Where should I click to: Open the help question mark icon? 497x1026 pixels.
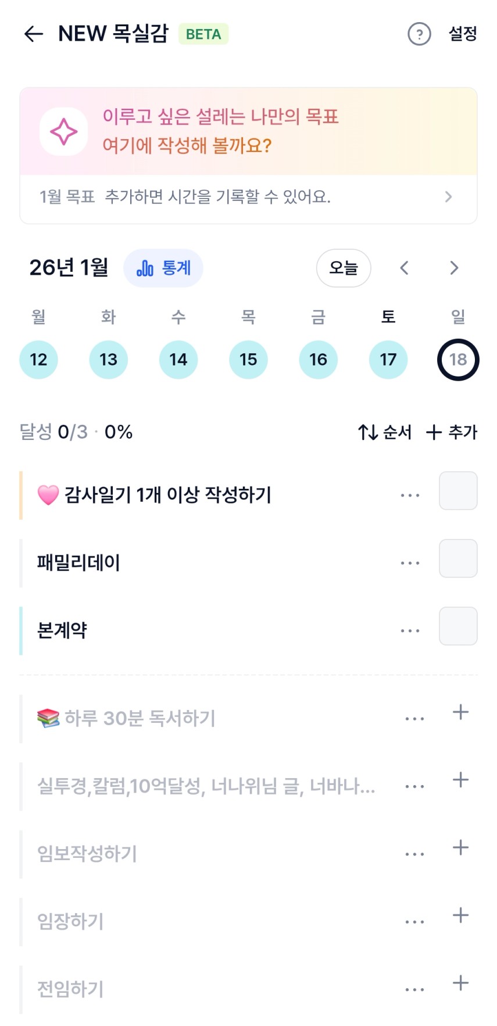point(419,34)
